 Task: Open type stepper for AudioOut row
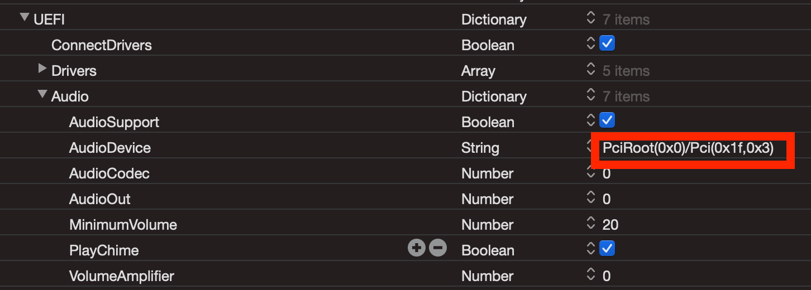pos(591,199)
